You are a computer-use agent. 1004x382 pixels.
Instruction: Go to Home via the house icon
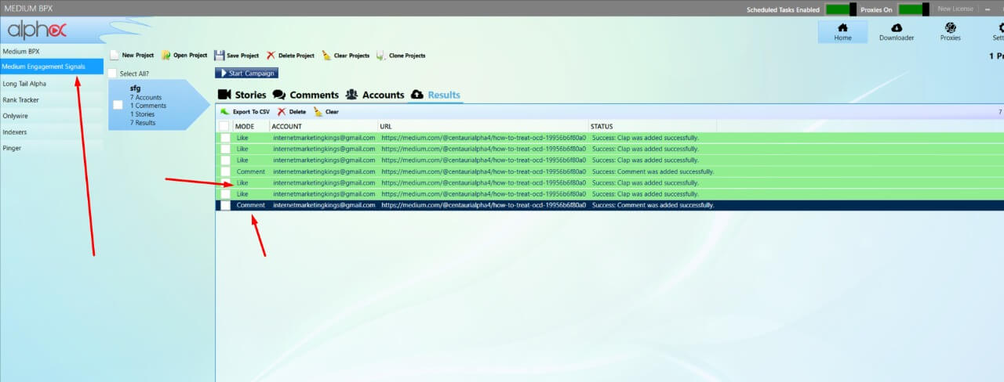pyautogui.click(x=842, y=27)
